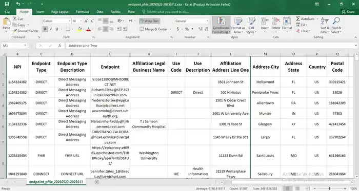Expand the Fill dropdown
Screen dimensions: 359x191
(x=307, y=25)
